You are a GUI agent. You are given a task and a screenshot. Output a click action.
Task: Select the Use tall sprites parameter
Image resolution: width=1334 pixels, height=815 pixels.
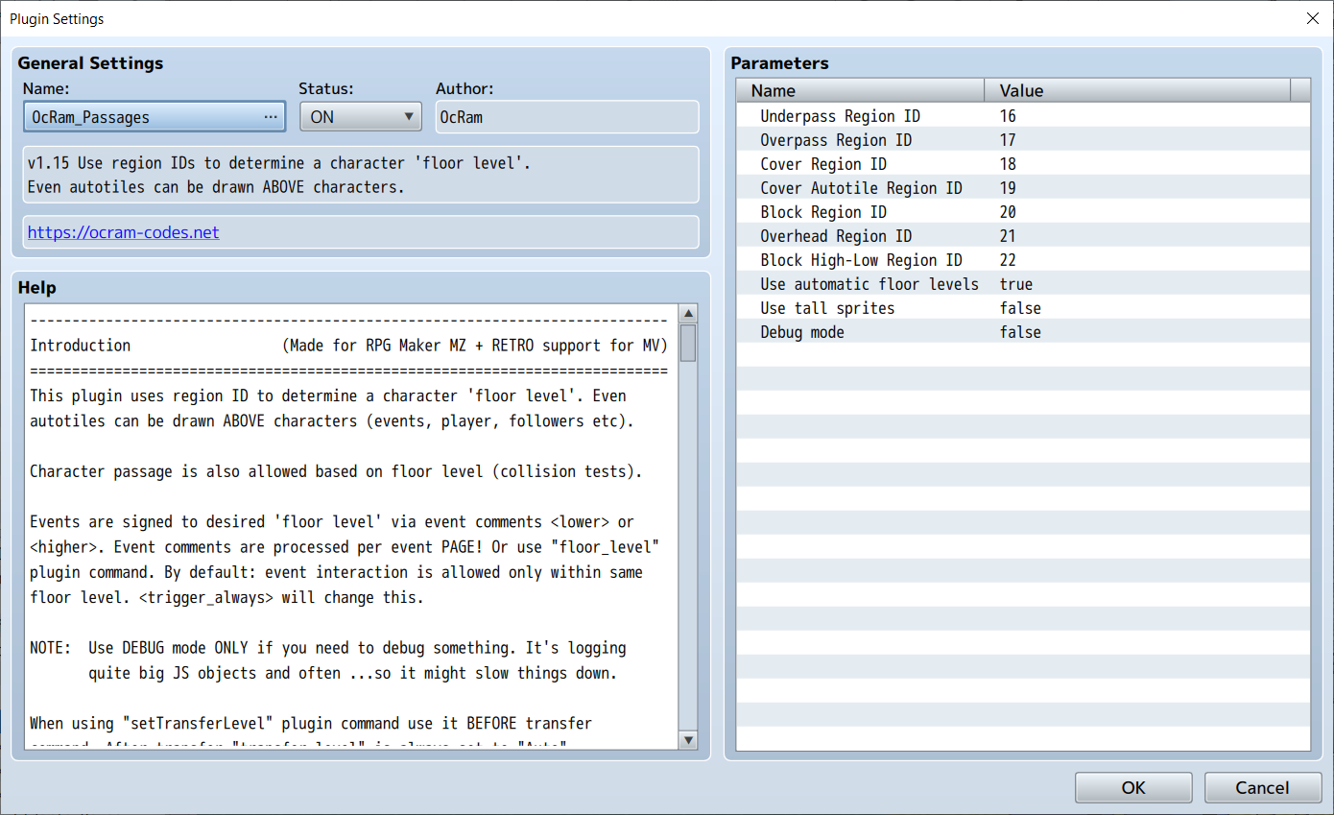tap(1023, 308)
